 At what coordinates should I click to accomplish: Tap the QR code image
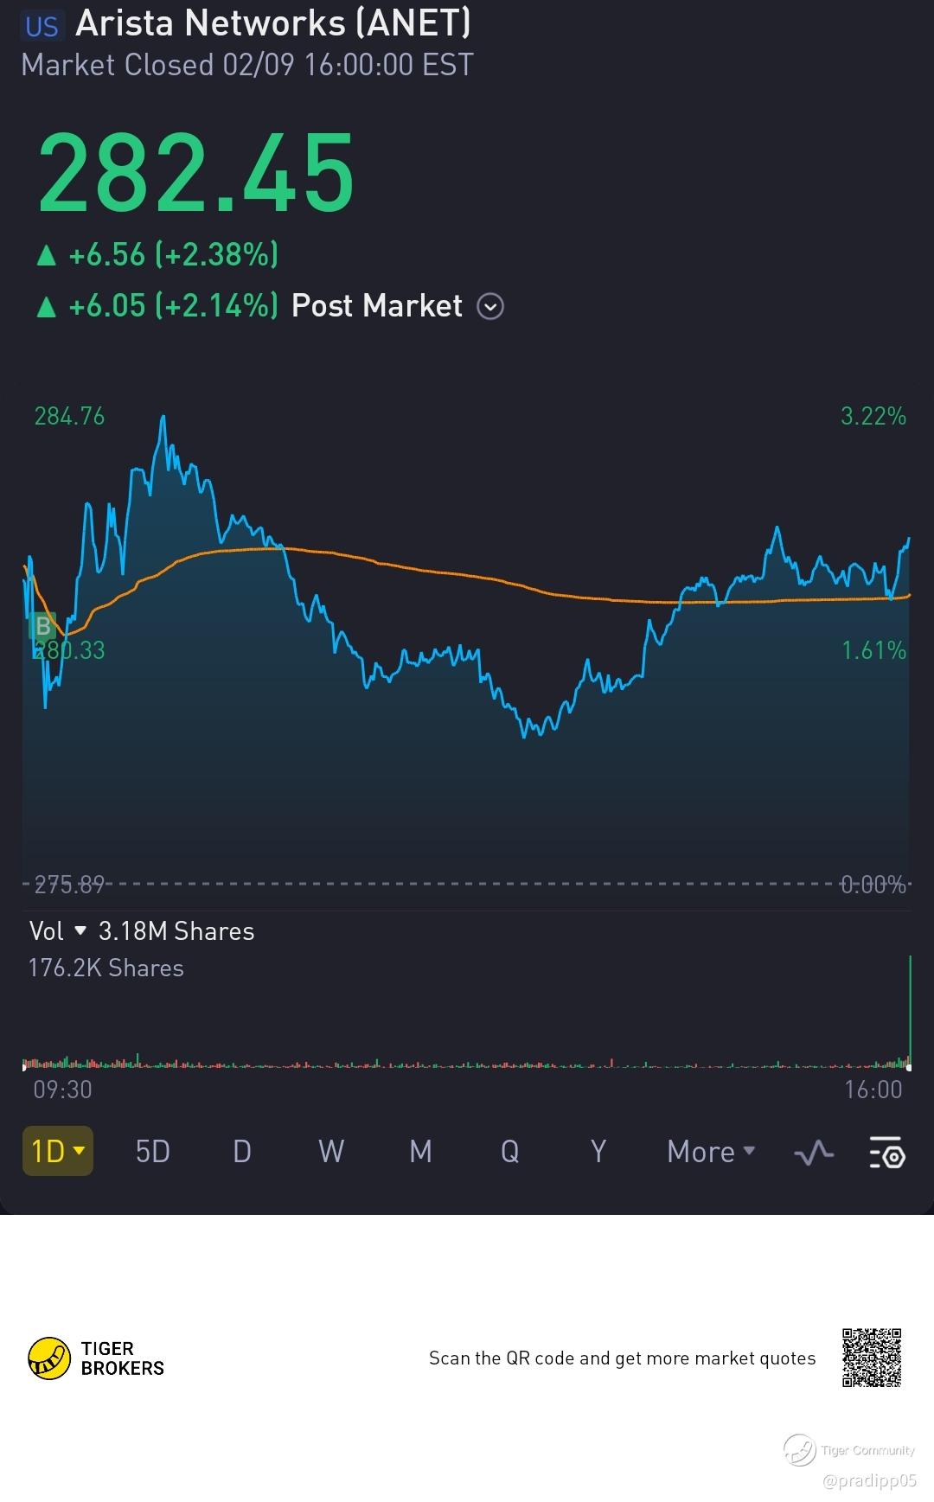click(x=872, y=1358)
